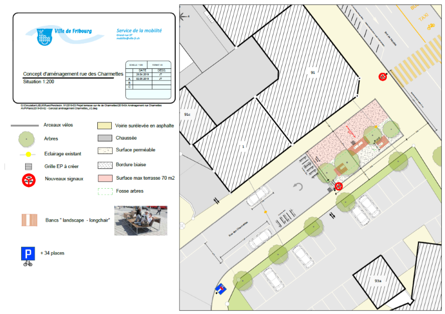This screenshot has width=445, height=314.
Task: Click the Ville de Fribourg coat of arms logo
Action: click(x=44, y=36)
